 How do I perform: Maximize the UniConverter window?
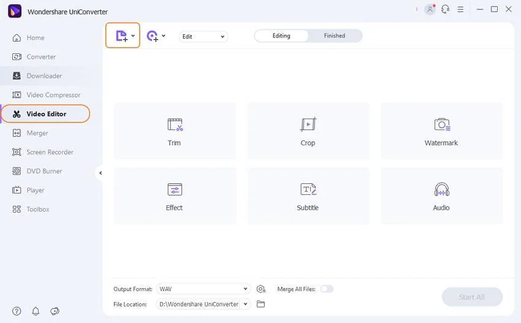(x=494, y=9)
